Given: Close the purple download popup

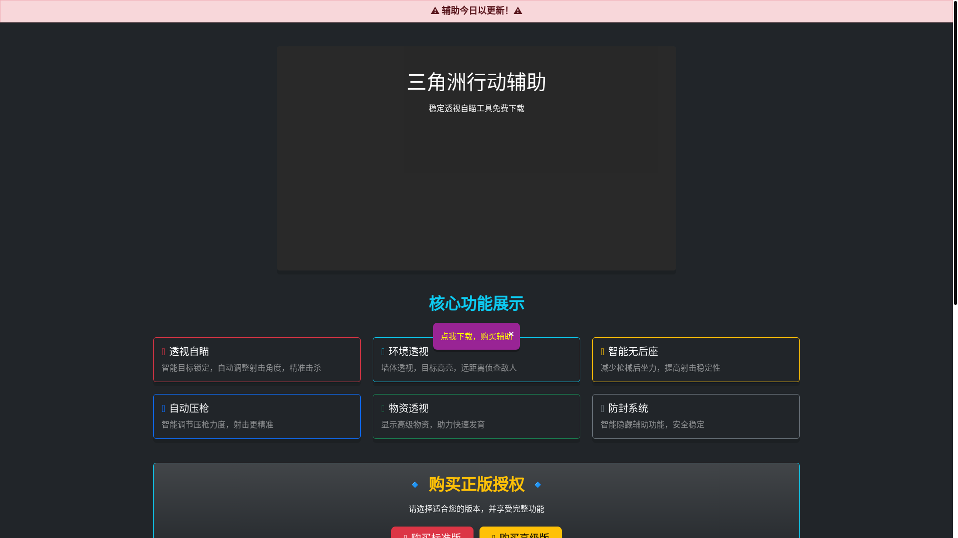Looking at the screenshot, I should pyautogui.click(x=511, y=334).
